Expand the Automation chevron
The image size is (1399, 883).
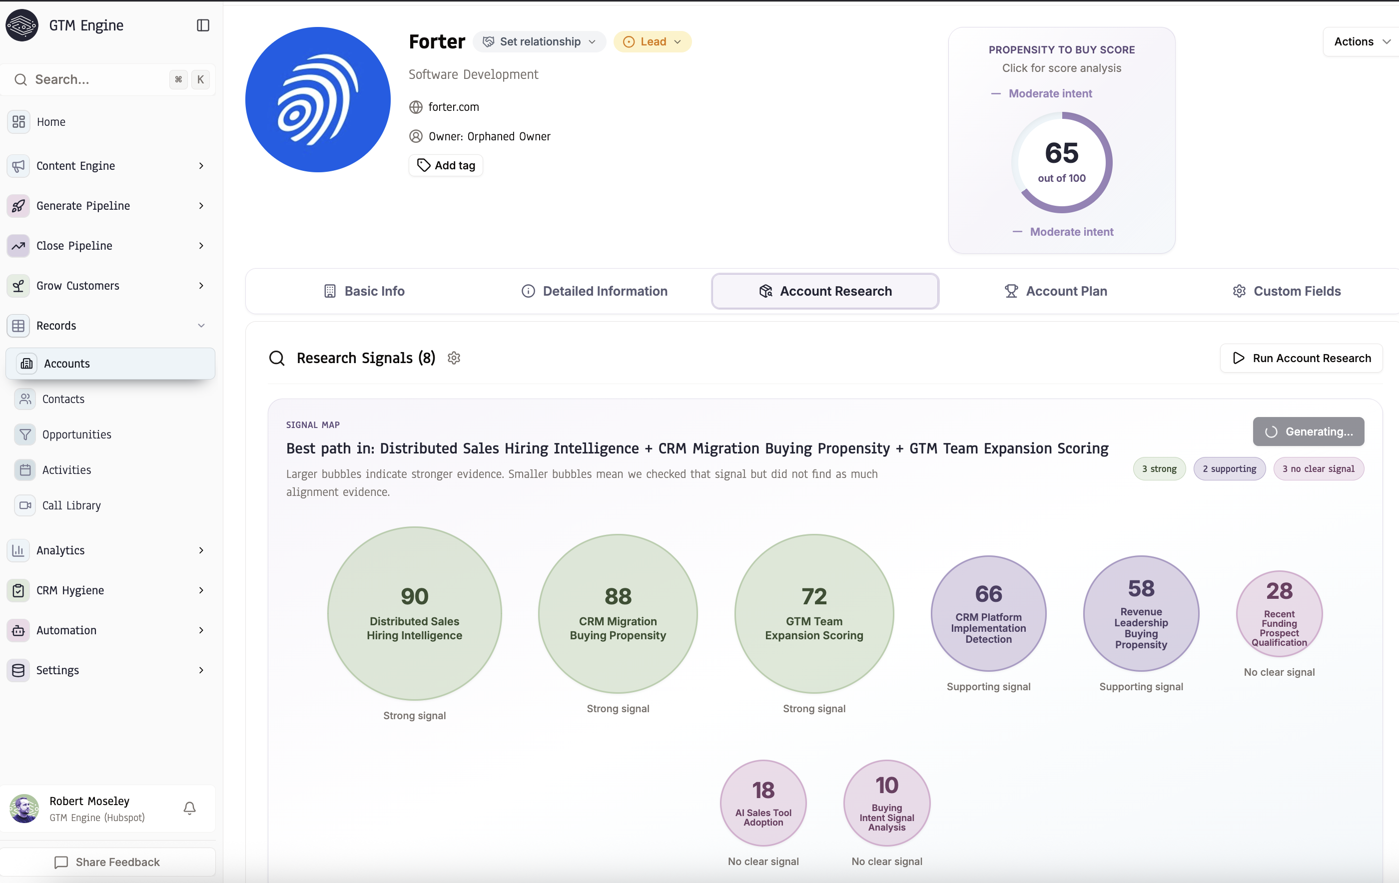pyautogui.click(x=201, y=630)
